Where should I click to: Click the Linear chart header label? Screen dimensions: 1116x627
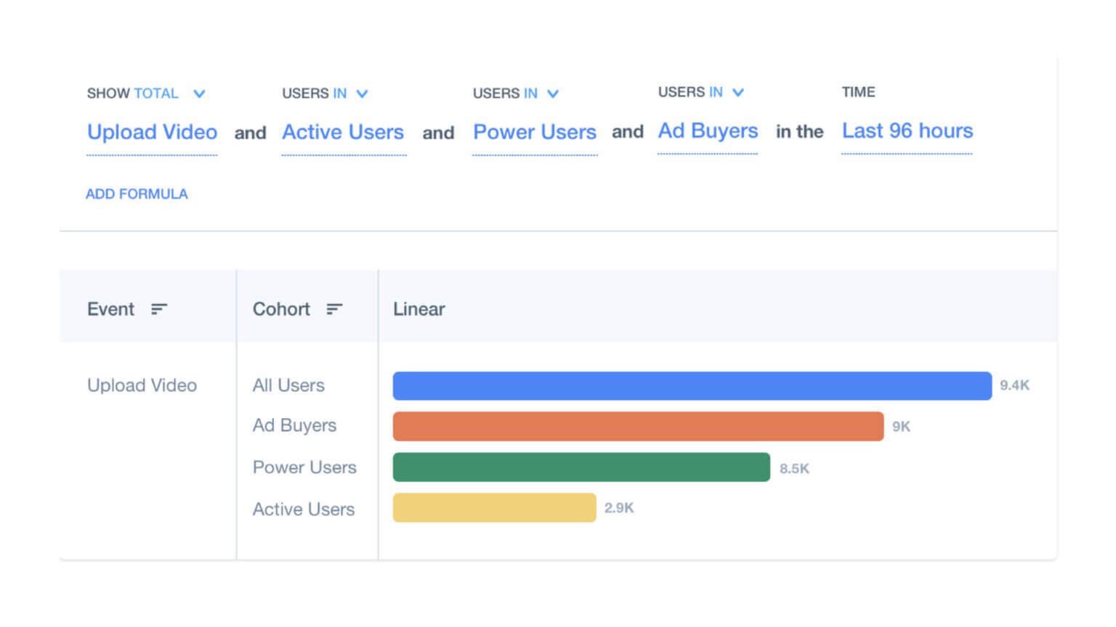[x=418, y=309]
